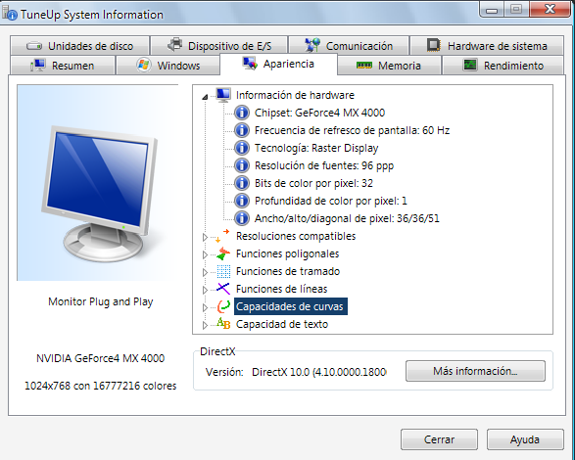Click the printer icon on Dispositivo tab

[x=175, y=45]
